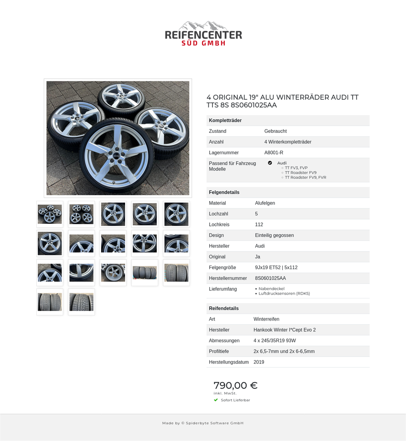The image size is (406, 441).
Task: Select thumbnail of four wheels in a grid
Action: pos(81,214)
